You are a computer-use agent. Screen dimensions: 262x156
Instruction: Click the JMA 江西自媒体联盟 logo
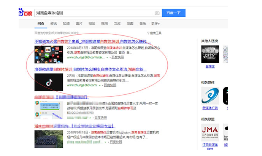click(x=210, y=133)
